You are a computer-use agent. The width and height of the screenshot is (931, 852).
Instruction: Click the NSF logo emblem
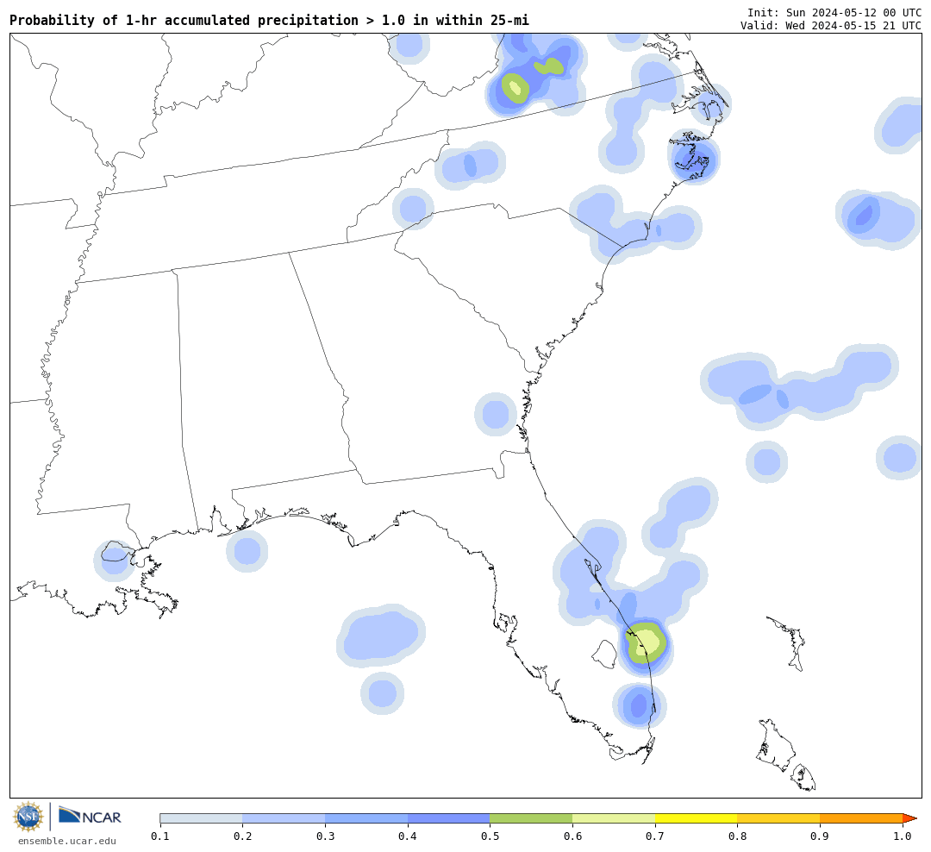28,817
